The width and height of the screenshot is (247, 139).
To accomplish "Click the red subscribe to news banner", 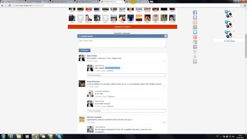I will [122, 27].
